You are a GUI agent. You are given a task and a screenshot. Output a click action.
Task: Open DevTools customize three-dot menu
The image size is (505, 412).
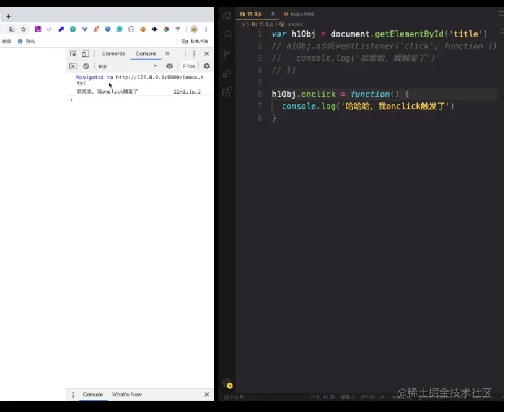pyautogui.click(x=194, y=53)
